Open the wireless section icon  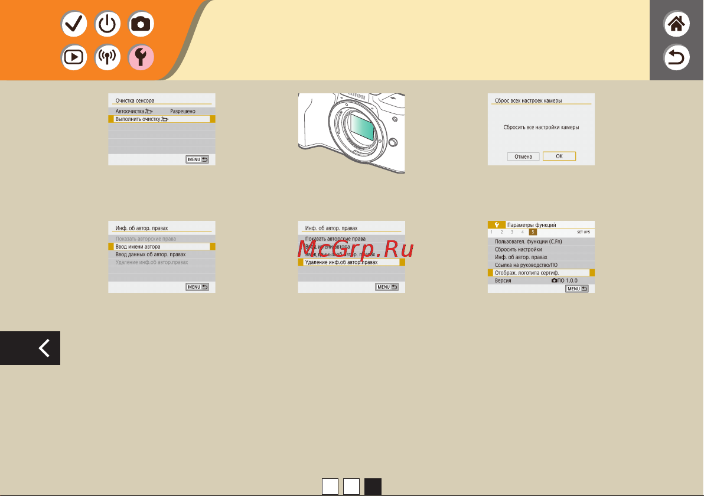click(x=107, y=57)
